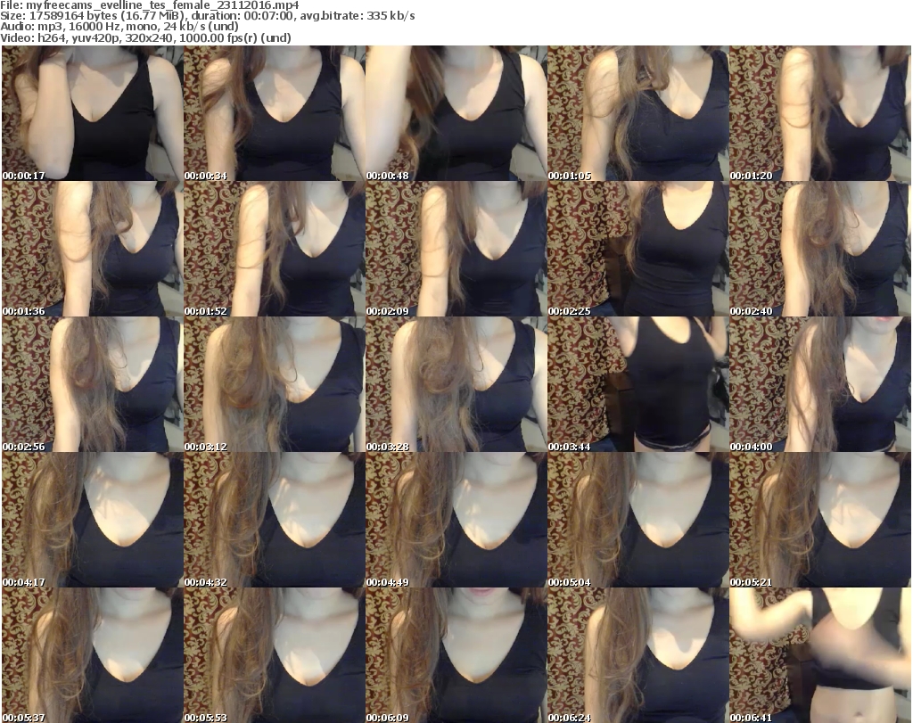Select the frame labeled 00:04:32

[x=275, y=521]
